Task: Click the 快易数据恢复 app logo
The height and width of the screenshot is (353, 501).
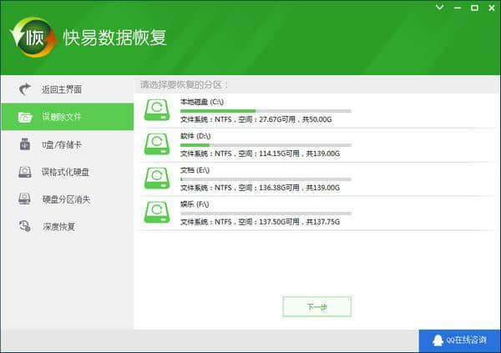Action: (x=33, y=38)
